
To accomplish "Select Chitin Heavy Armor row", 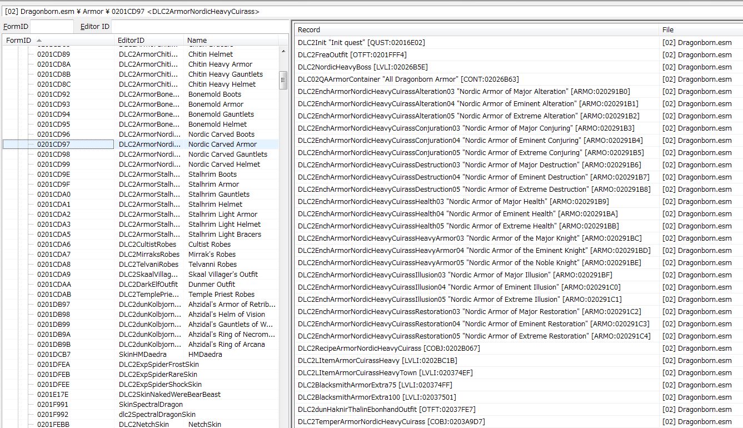I will coord(141,64).
